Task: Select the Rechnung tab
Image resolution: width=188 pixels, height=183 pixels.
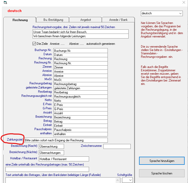Action: coord(20,20)
